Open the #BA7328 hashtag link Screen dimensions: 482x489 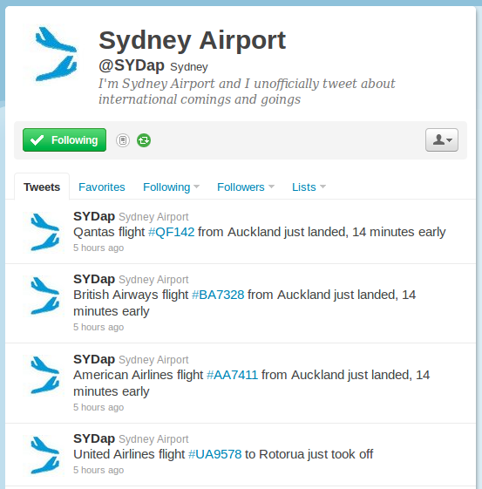(218, 295)
